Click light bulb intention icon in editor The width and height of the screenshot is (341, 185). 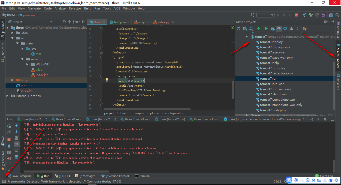point(107,80)
